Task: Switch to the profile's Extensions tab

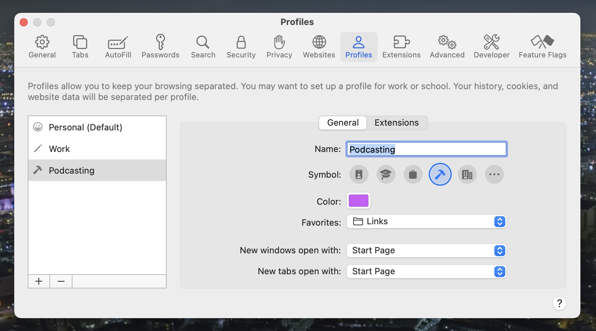Action: [x=397, y=123]
